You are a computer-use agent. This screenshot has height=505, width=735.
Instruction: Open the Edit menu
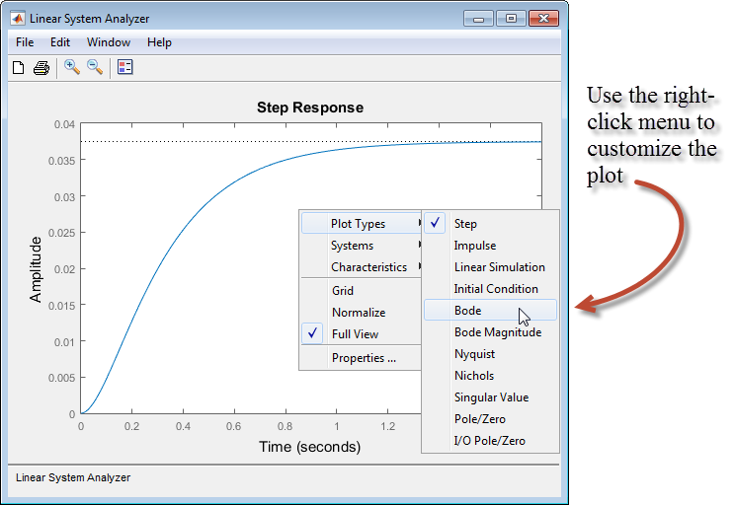pos(60,42)
